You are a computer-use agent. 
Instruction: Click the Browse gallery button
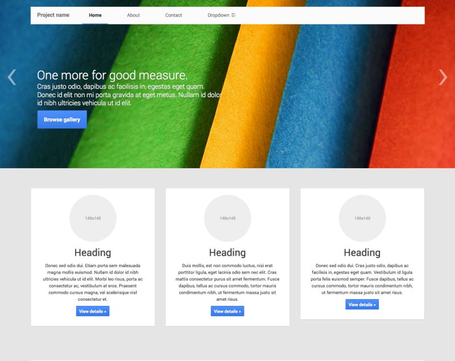coord(61,120)
